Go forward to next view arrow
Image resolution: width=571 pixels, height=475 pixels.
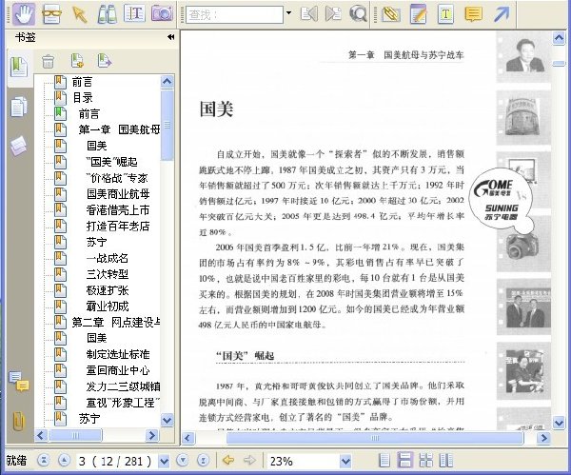249,460
